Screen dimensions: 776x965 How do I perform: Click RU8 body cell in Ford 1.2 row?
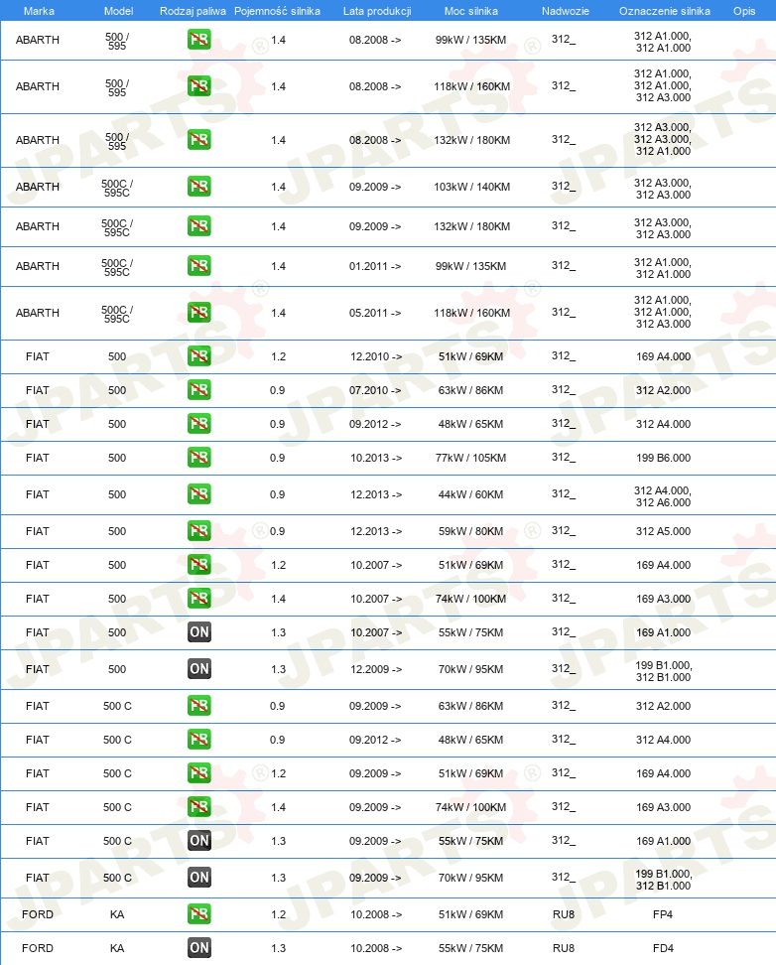click(563, 914)
